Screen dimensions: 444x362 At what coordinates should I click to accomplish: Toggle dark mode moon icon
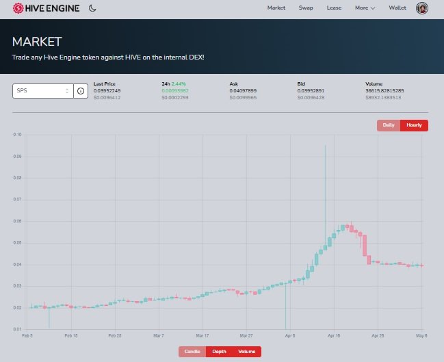92,8
